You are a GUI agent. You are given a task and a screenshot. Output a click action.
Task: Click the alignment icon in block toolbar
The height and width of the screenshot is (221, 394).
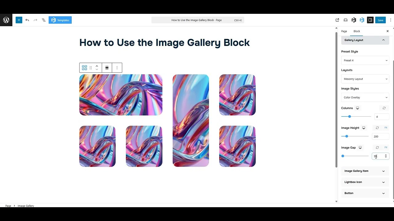[107, 68]
